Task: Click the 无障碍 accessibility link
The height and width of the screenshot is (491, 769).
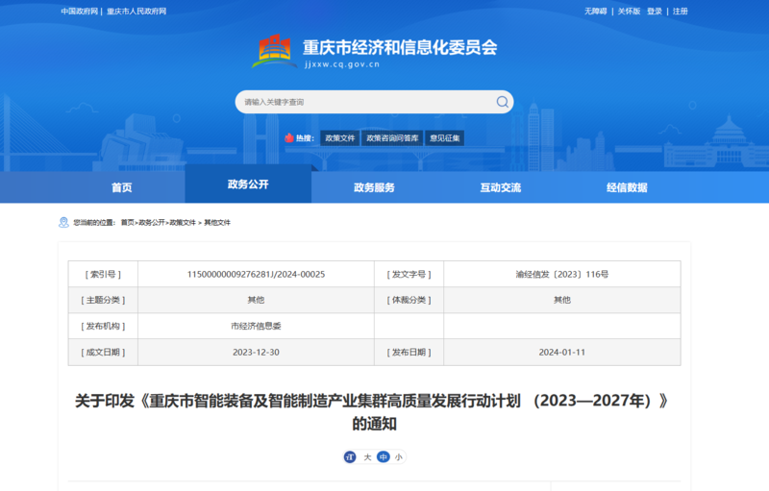Action: click(x=595, y=12)
